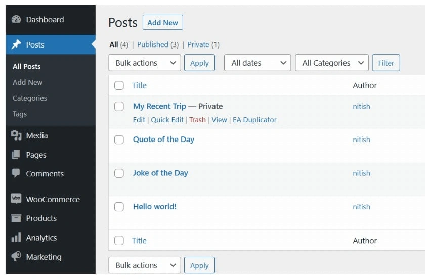Expand the All dates filter dropdown
The height and width of the screenshot is (279, 430).
(x=257, y=63)
